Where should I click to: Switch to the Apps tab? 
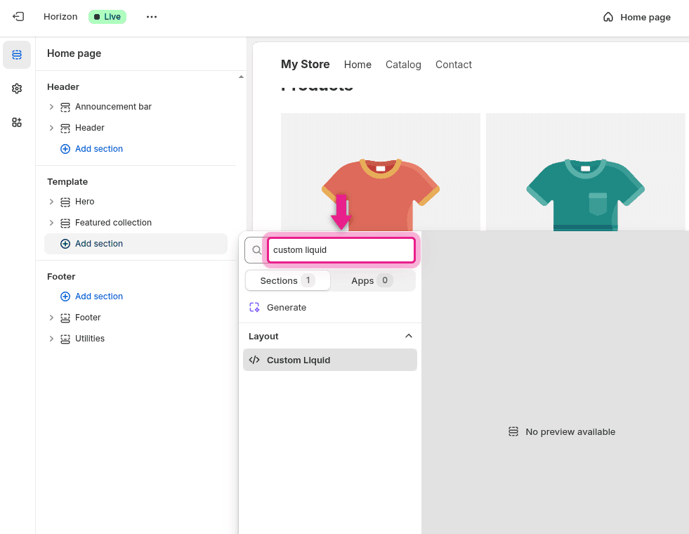tap(373, 280)
